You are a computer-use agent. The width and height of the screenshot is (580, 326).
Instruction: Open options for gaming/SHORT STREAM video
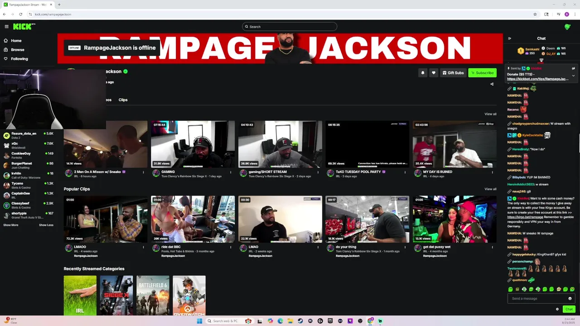pos(318,172)
